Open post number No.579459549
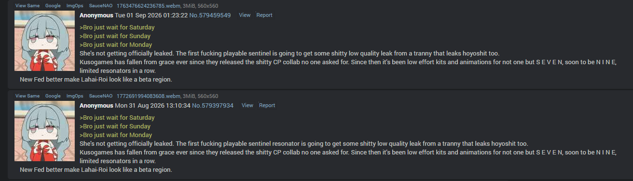Screen dimensions: 633x181 210,15
